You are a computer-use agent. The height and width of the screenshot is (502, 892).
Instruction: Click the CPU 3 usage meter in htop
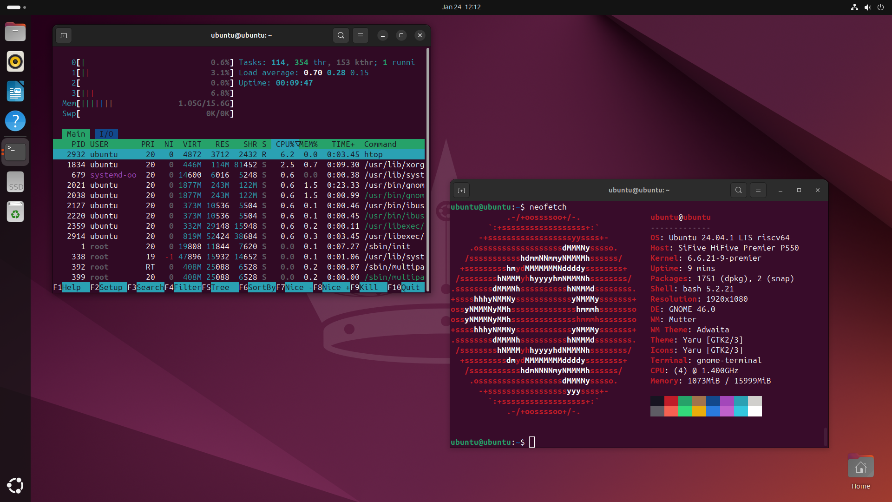(x=153, y=93)
